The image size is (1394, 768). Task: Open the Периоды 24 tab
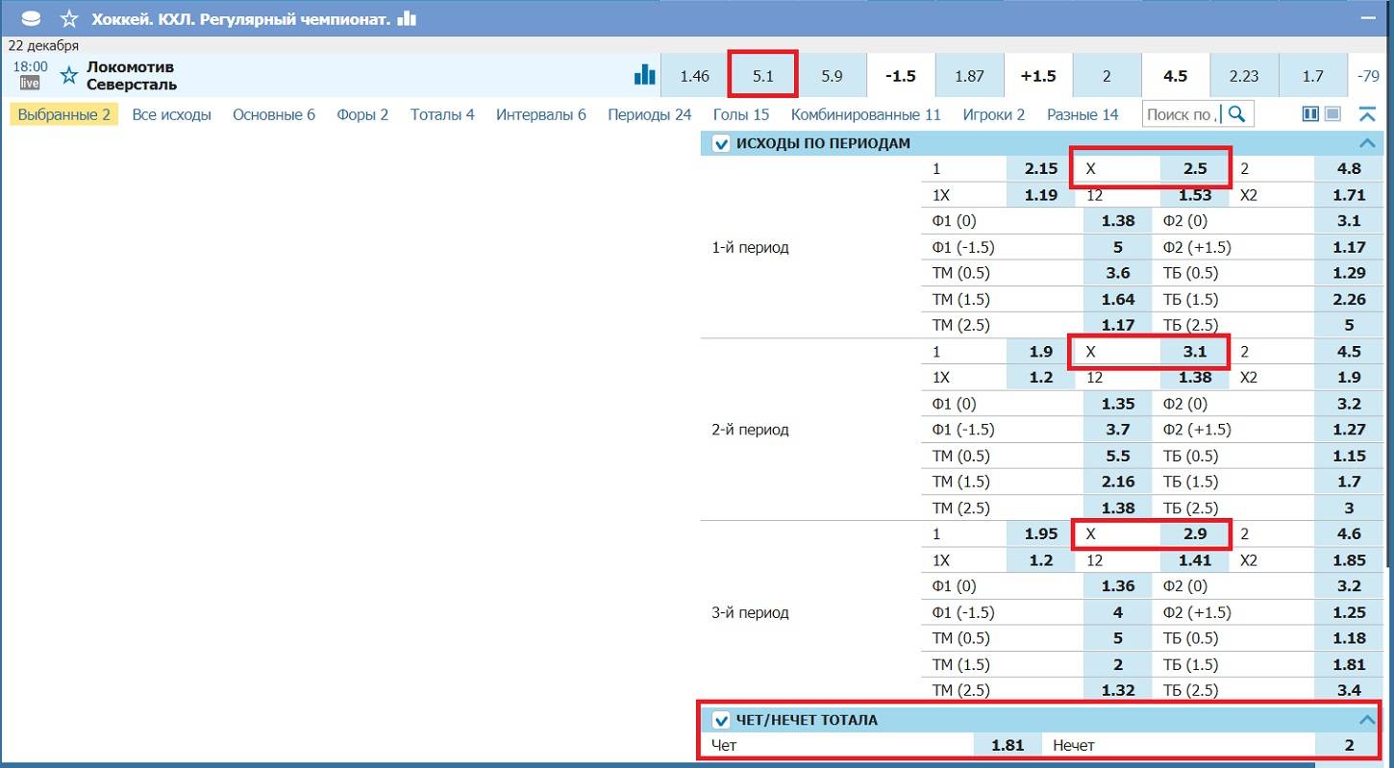(649, 114)
